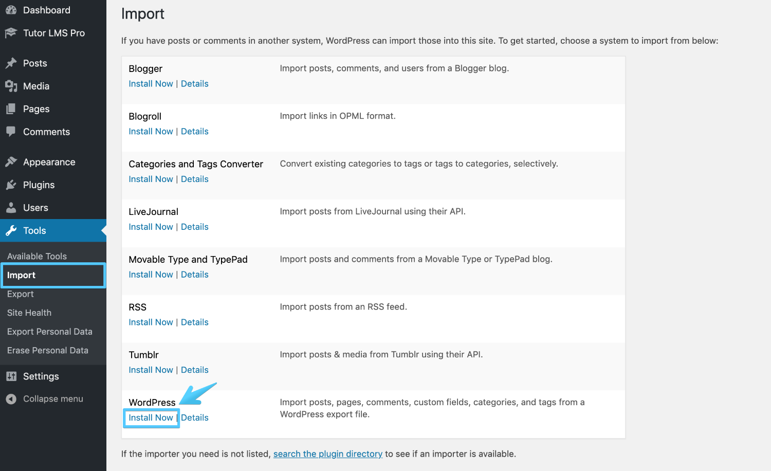Image resolution: width=771 pixels, height=471 pixels.
Task: Open the Tutor LMS Pro menu
Action: tap(54, 33)
